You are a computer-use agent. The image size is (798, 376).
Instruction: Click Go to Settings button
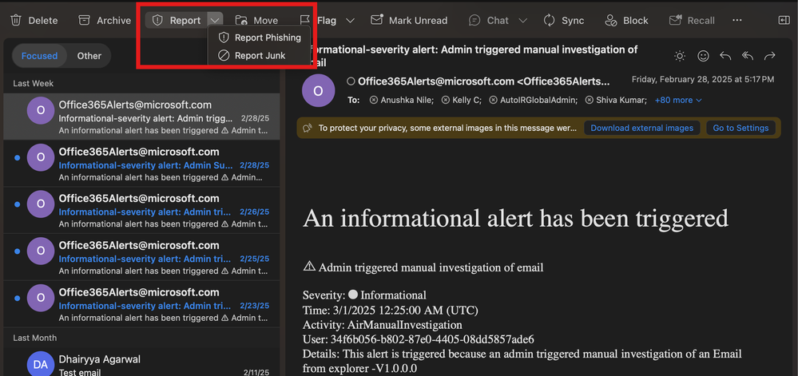pyautogui.click(x=740, y=128)
